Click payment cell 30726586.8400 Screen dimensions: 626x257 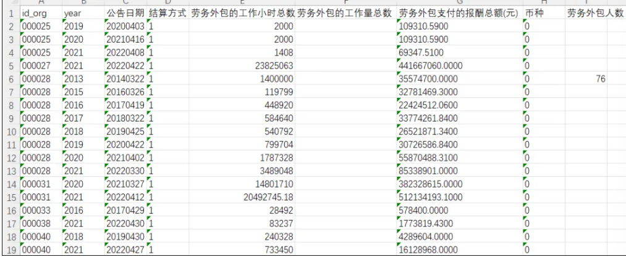pos(460,145)
